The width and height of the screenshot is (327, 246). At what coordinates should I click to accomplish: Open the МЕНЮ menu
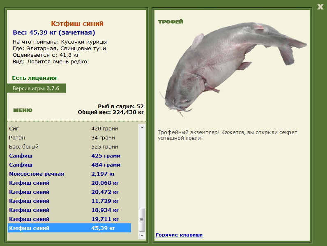point(23,110)
